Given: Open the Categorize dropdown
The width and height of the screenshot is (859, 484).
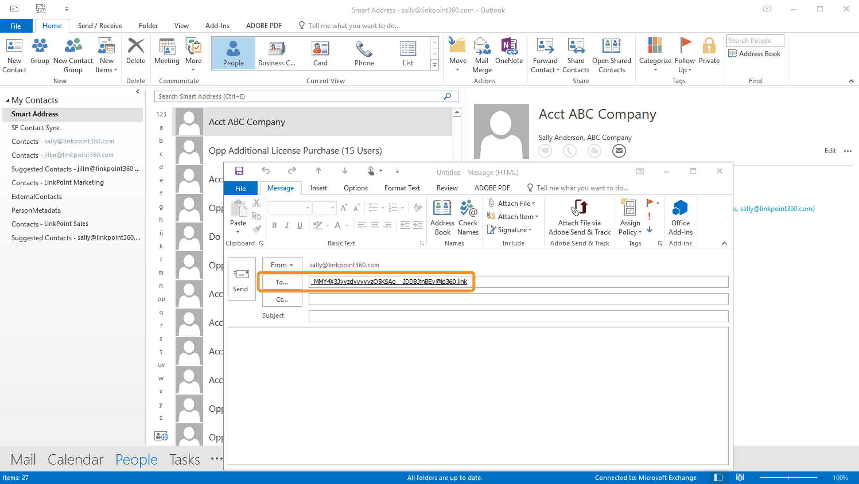Looking at the screenshot, I should pos(655,55).
